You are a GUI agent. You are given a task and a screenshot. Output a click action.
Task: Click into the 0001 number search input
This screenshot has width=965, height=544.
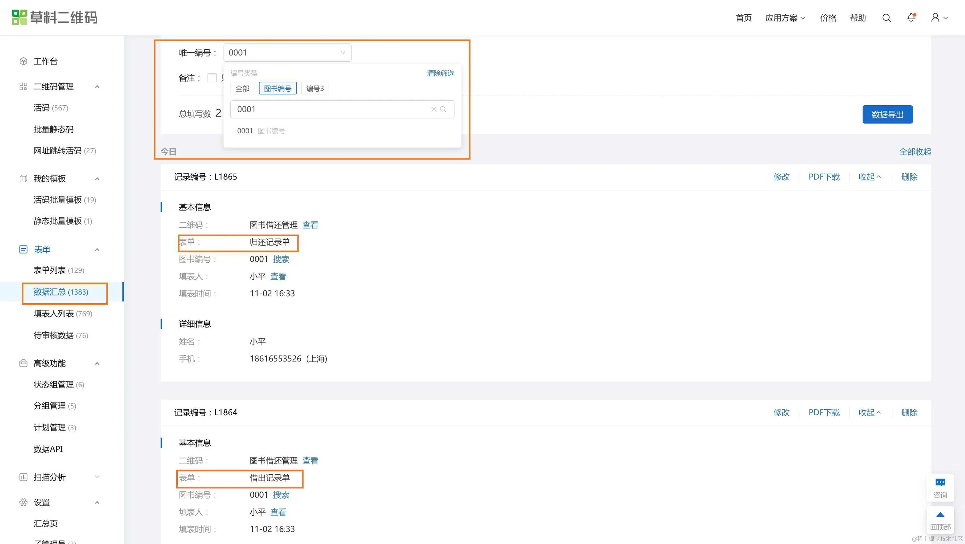[330, 110]
